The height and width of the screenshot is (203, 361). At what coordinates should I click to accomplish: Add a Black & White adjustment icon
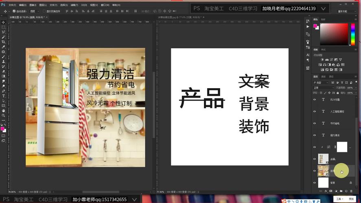(x=329, y=65)
